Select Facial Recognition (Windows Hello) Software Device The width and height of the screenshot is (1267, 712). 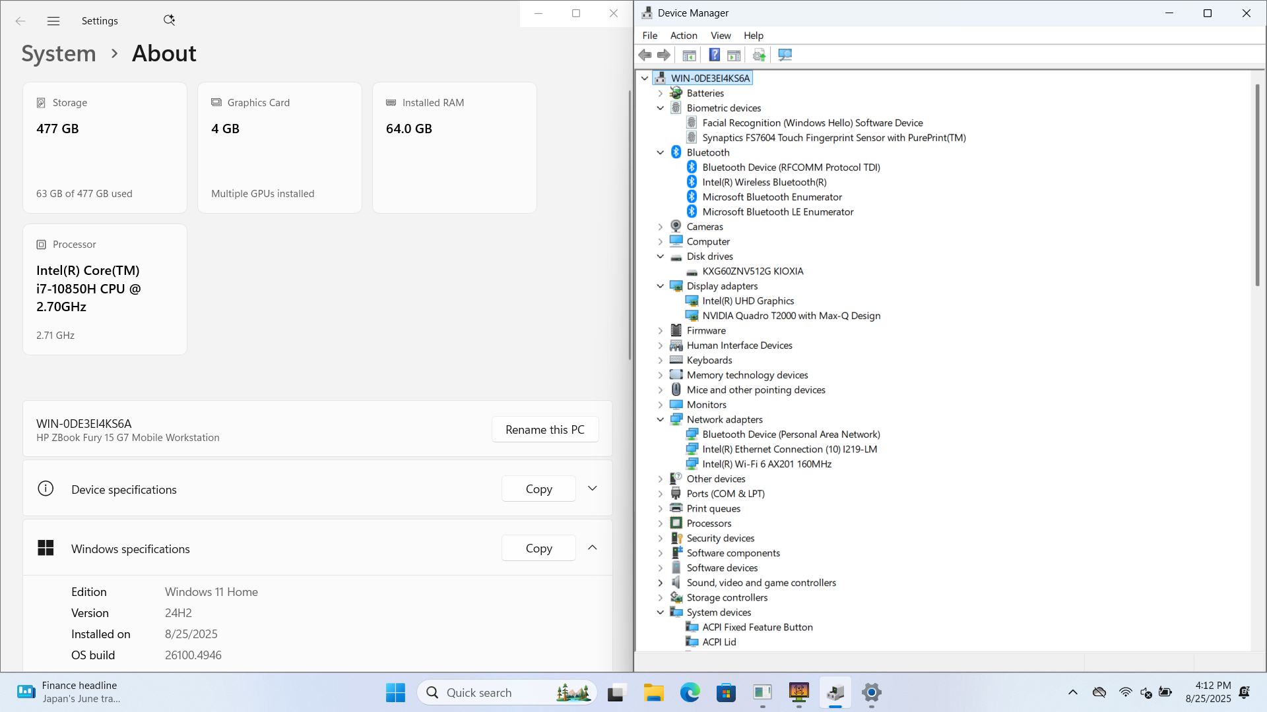click(x=812, y=123)
